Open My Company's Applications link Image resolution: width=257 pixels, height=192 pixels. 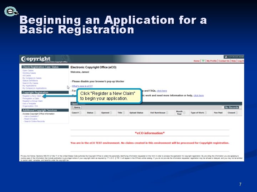click(x=34, y=88)
